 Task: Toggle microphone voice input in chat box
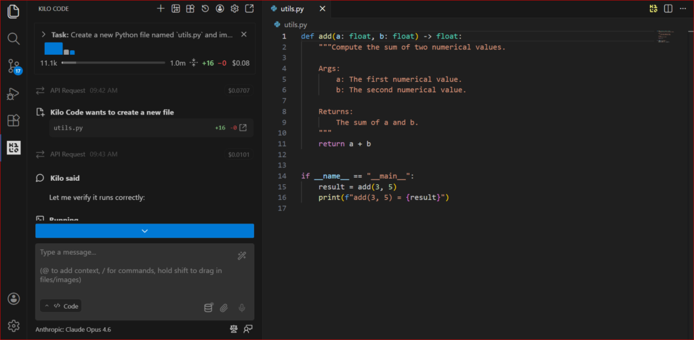point(242,307)
